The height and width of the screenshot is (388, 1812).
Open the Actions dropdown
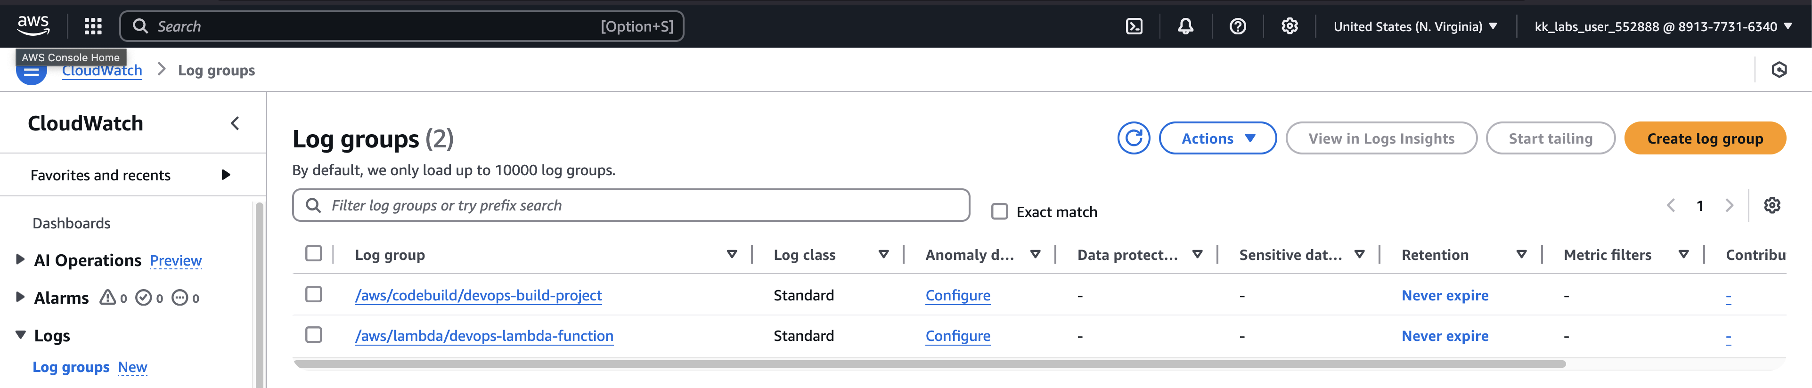pos(1217,138)
